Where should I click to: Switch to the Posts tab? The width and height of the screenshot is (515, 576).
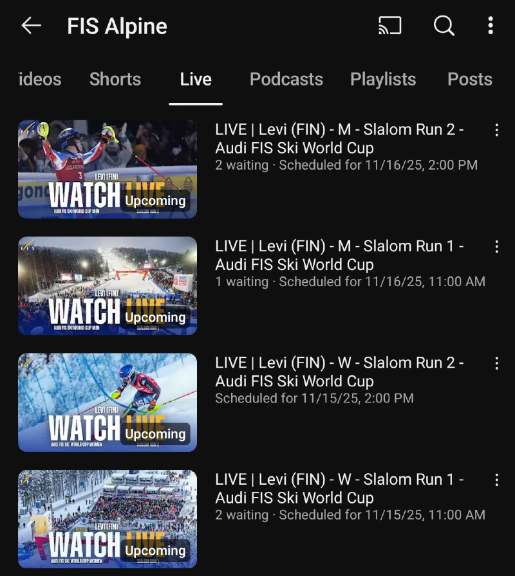(469, 80)
